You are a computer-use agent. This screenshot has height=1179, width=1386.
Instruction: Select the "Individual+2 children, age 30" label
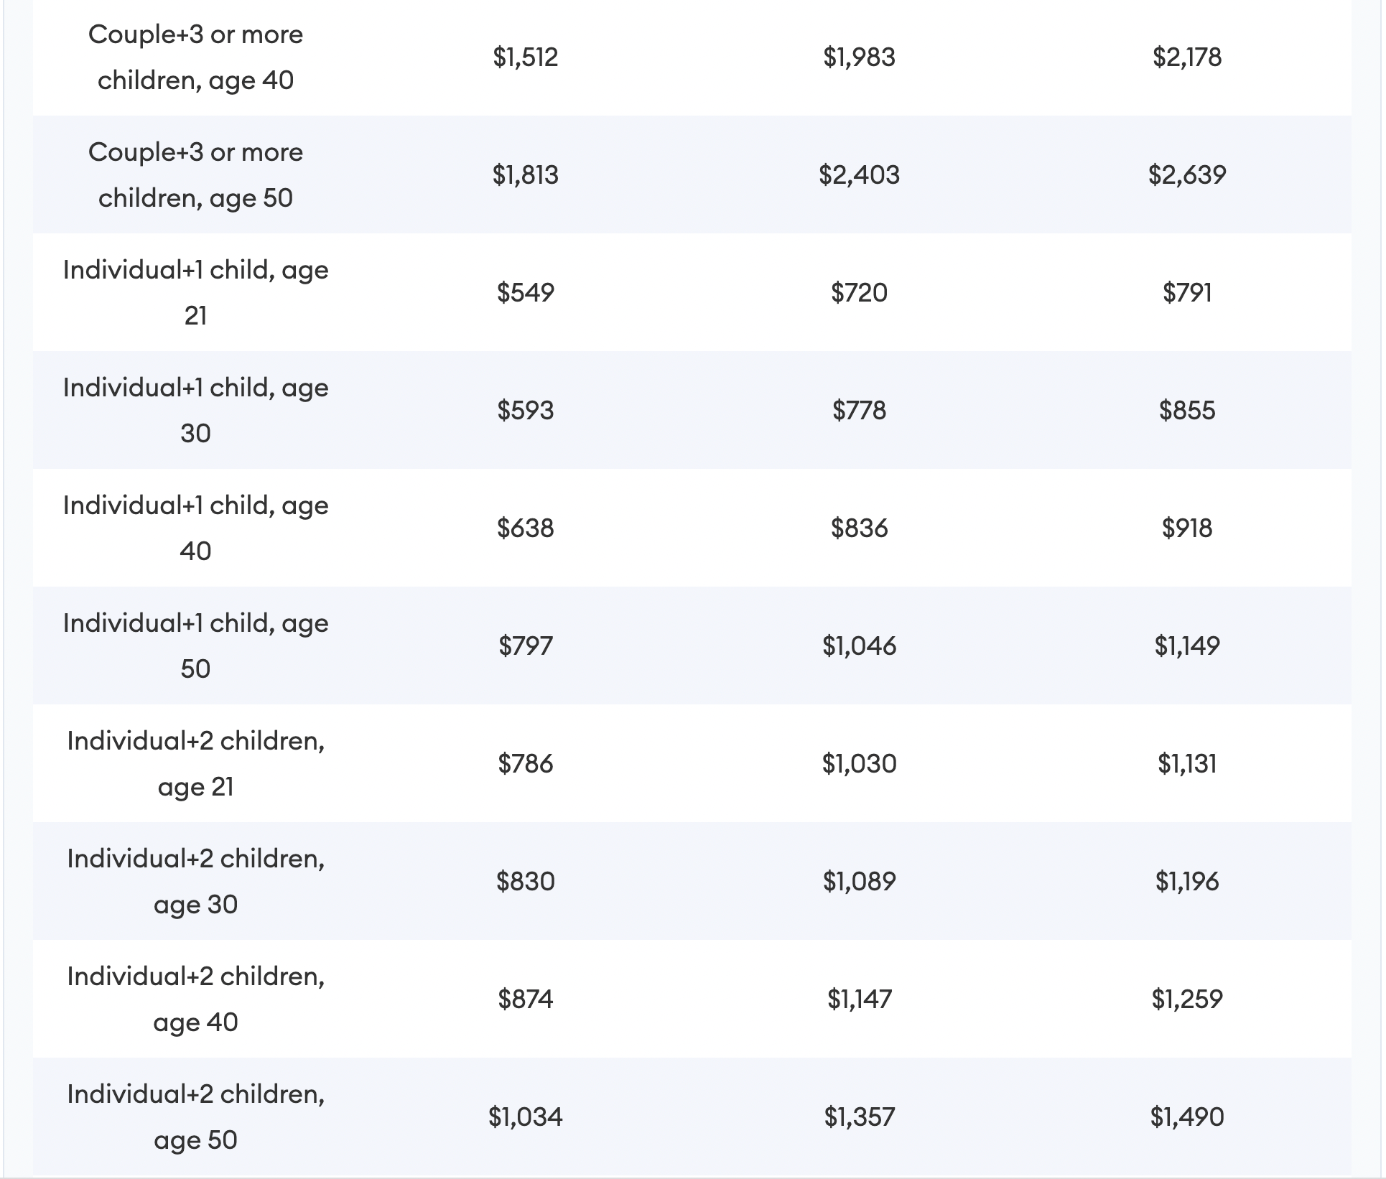click(x=195, y=882)
